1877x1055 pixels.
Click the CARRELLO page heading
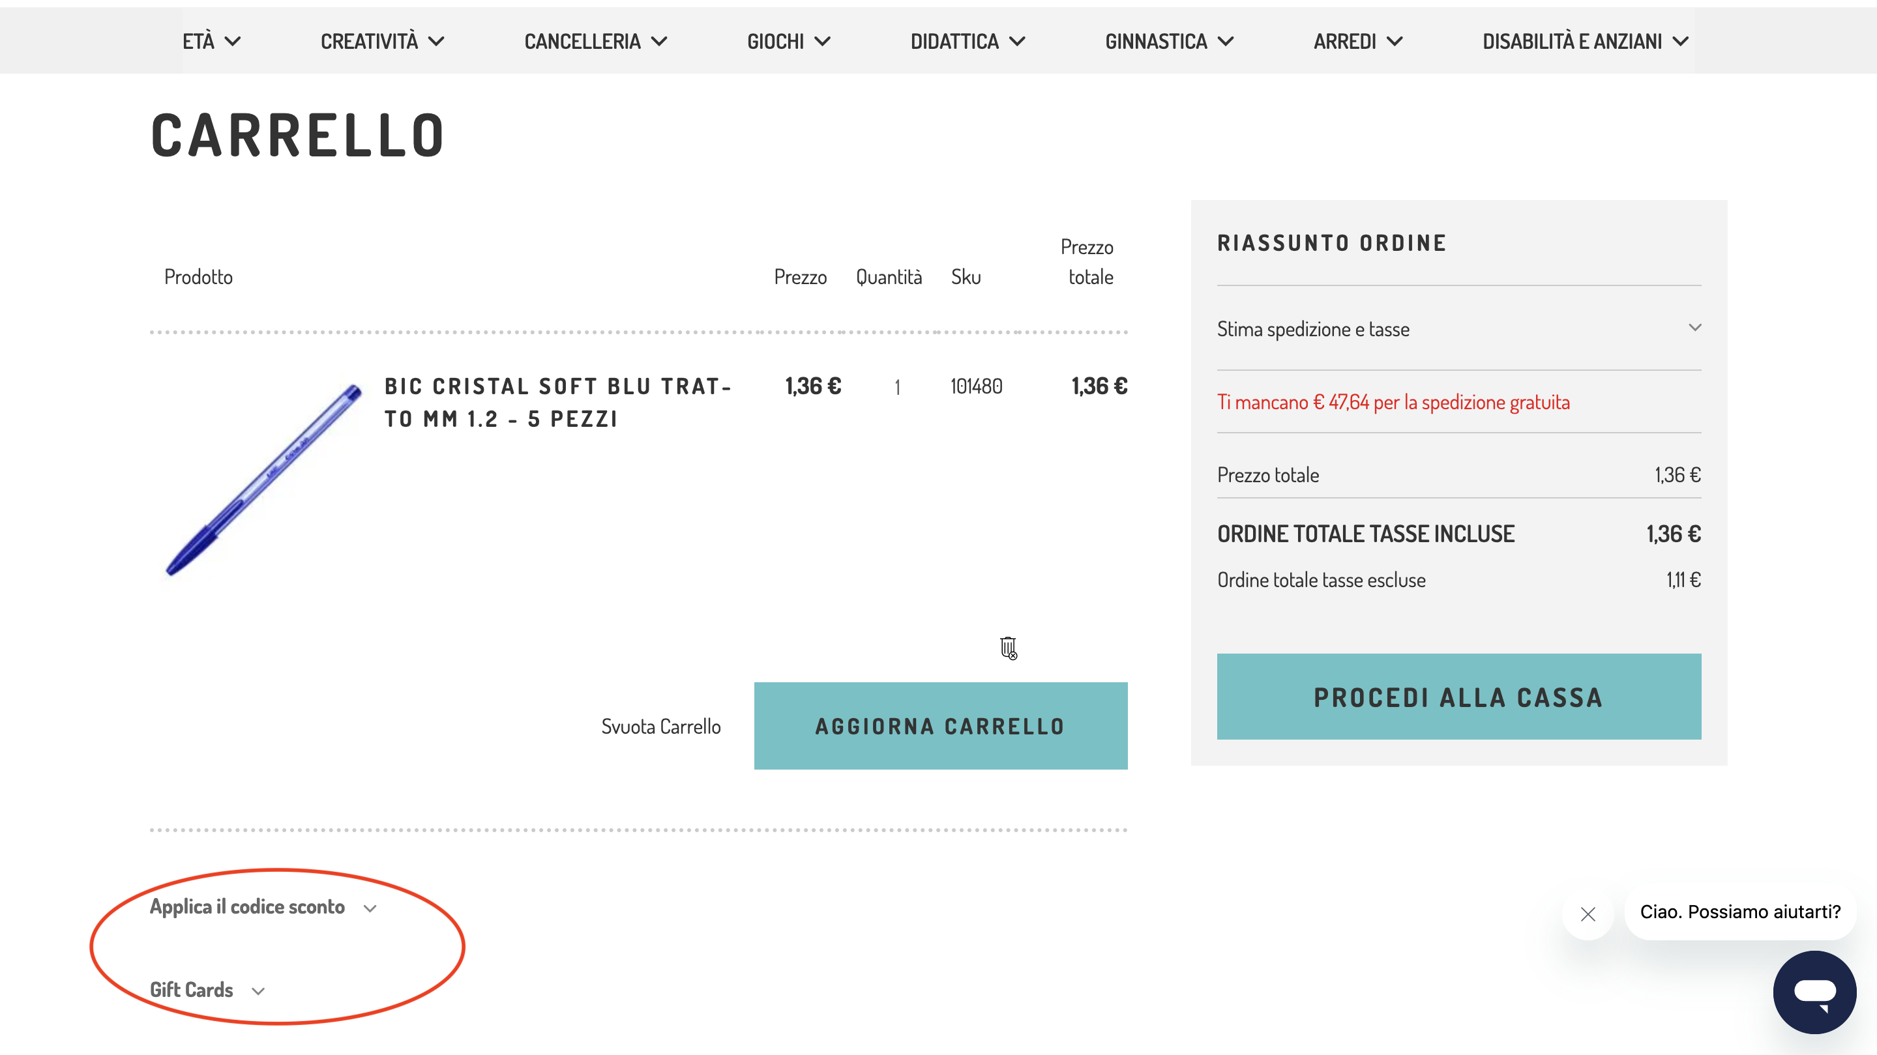tap(297, 136)
